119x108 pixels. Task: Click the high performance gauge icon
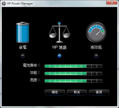(96, 32)
